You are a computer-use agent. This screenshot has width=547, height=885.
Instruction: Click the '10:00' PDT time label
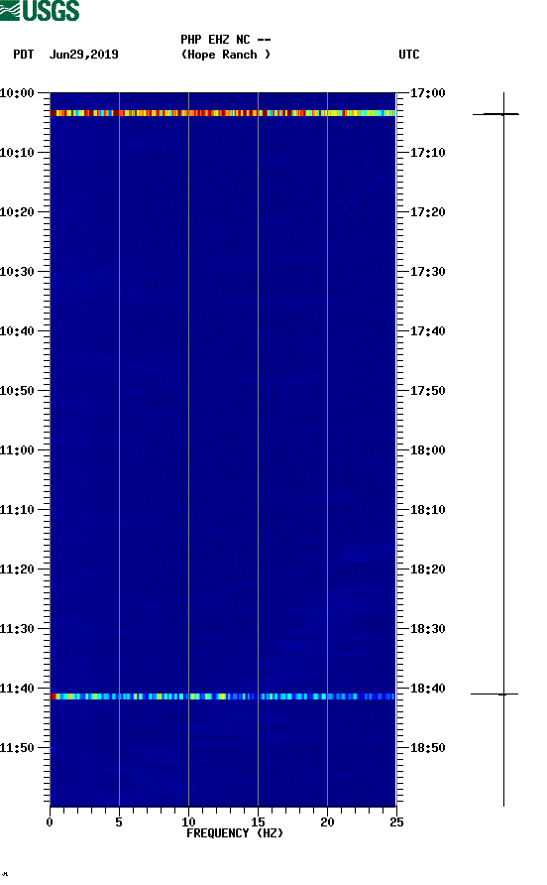click(x=17, y=93)
